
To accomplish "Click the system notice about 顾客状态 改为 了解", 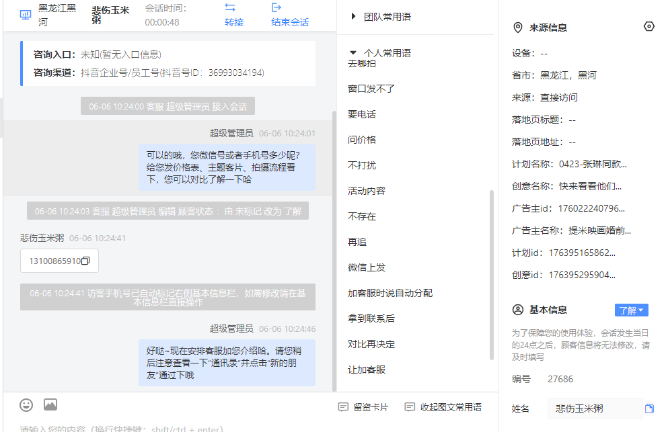I will 168,211.
